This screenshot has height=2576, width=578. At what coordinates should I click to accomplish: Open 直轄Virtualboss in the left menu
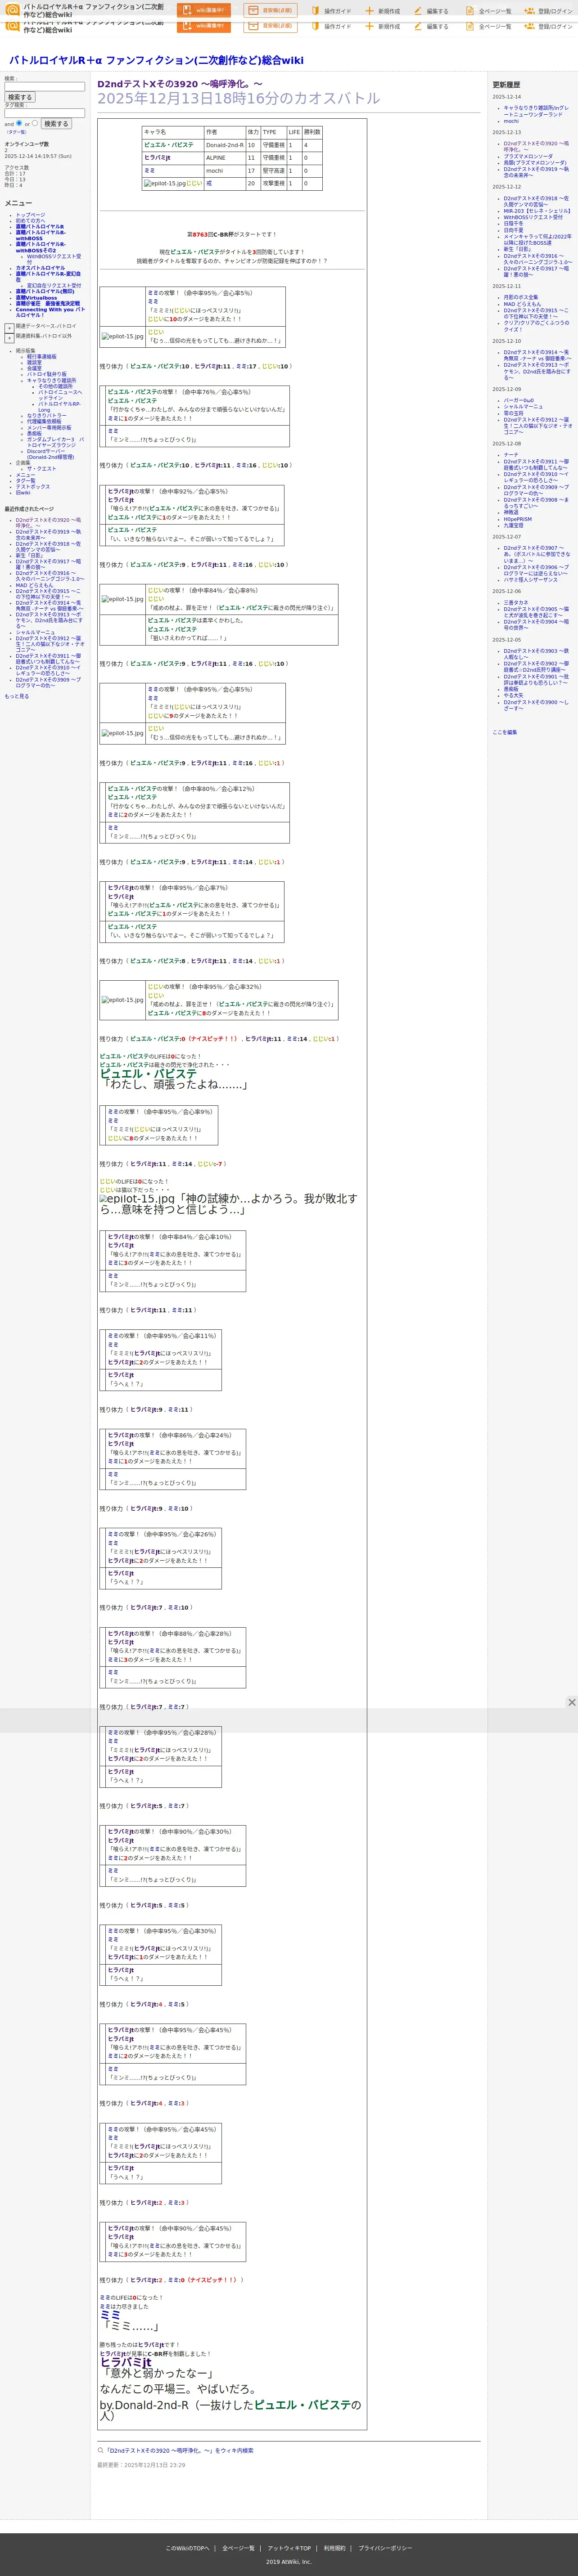[36, 298]
